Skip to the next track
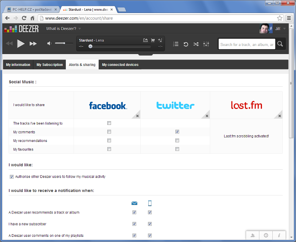 pos(33,44)
